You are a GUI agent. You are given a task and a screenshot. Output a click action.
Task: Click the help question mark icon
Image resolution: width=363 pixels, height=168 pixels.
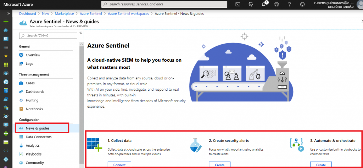coord(289,4)
